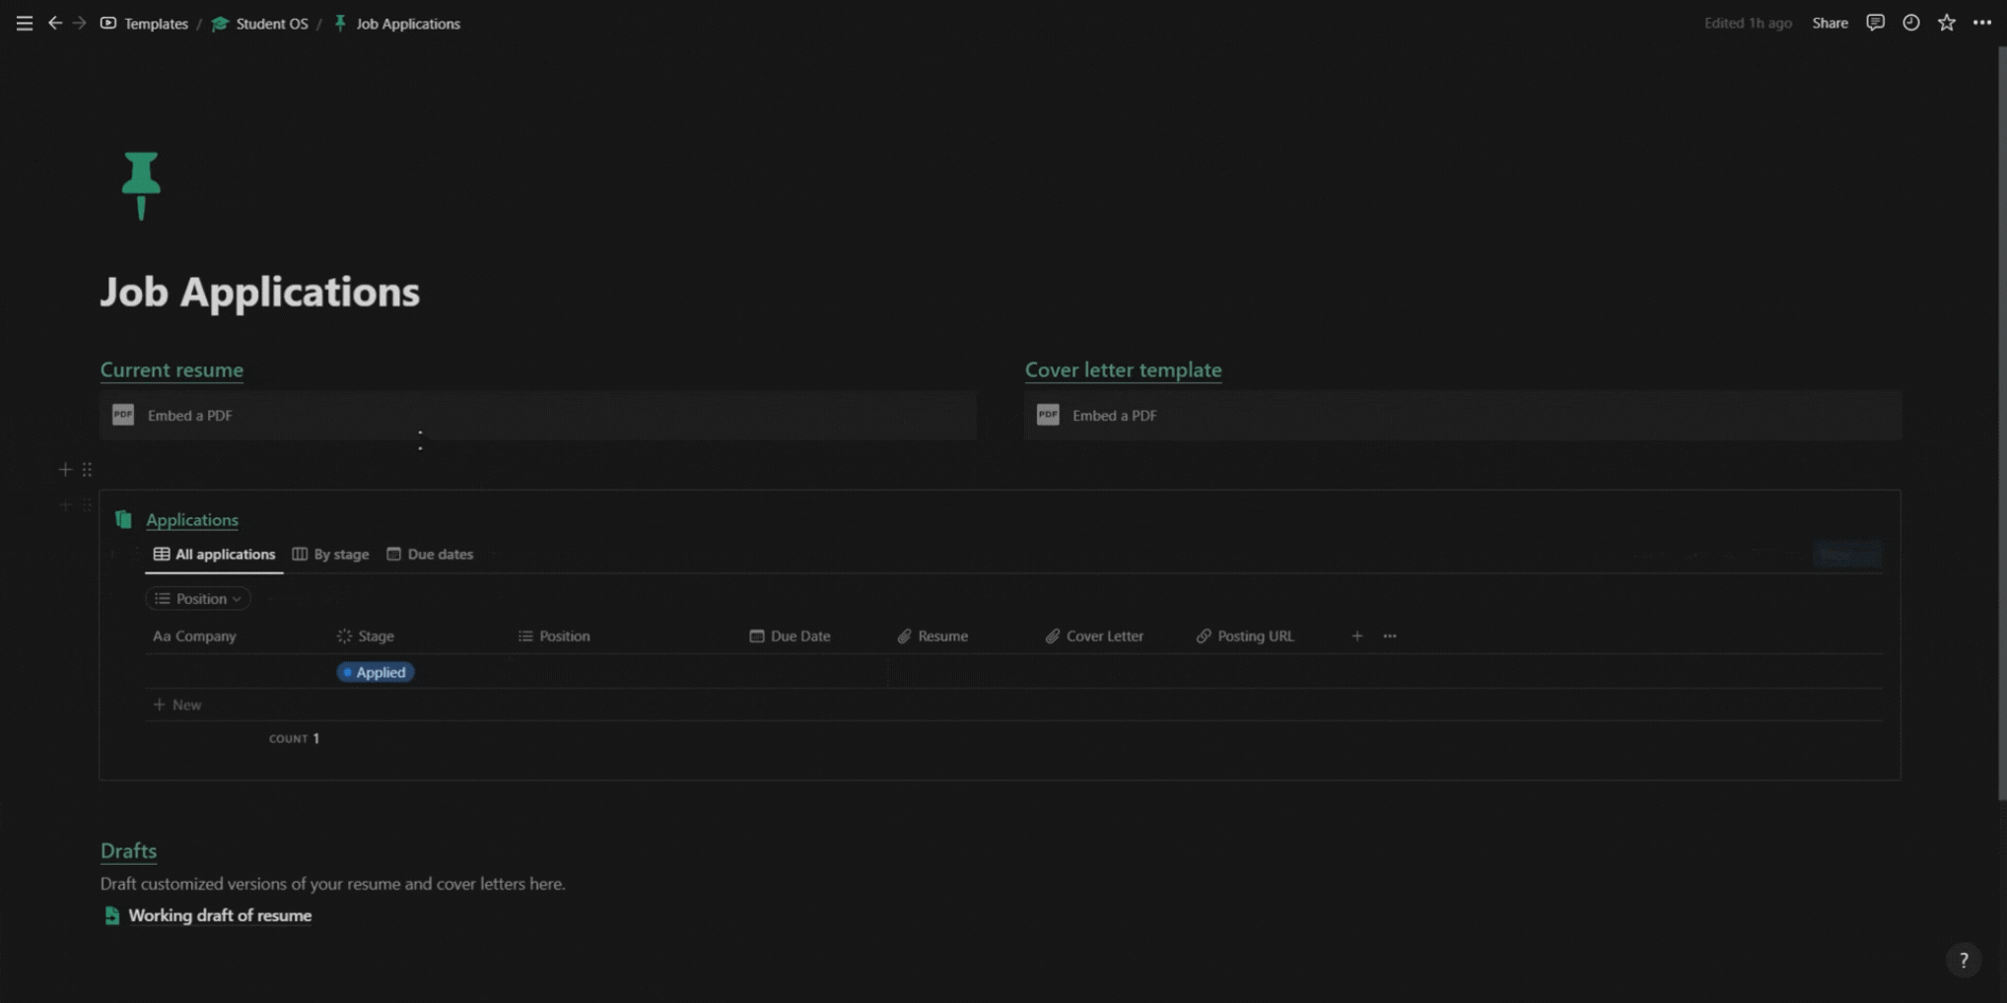Image resolution: width=2007 pixels, height=1003 pixels.
Task: Favorite the page with the star icon
Action: pos(1947,23)
